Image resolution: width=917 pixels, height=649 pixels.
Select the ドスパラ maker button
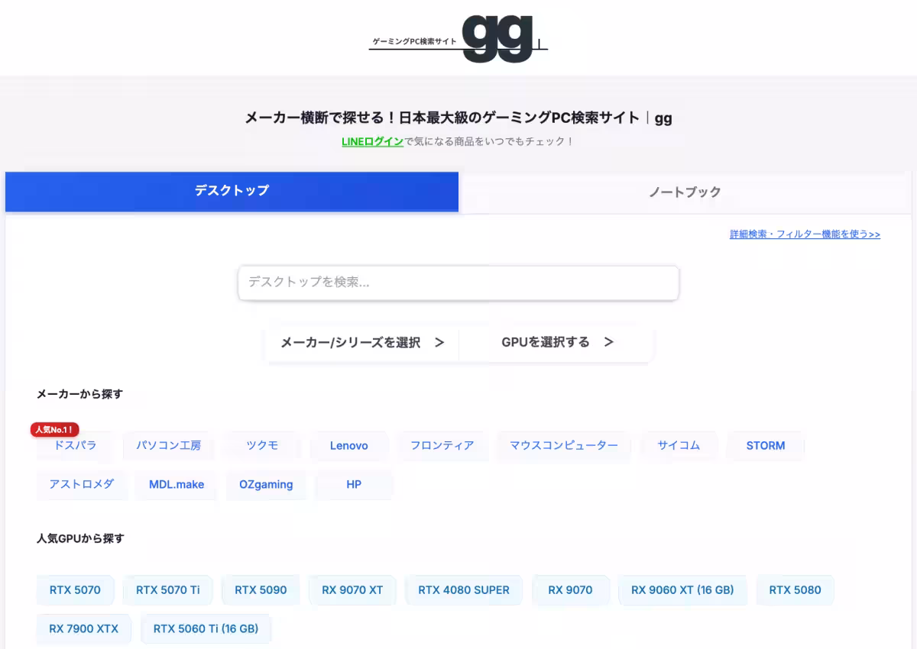pyautogui.click(x=75, y=446)
